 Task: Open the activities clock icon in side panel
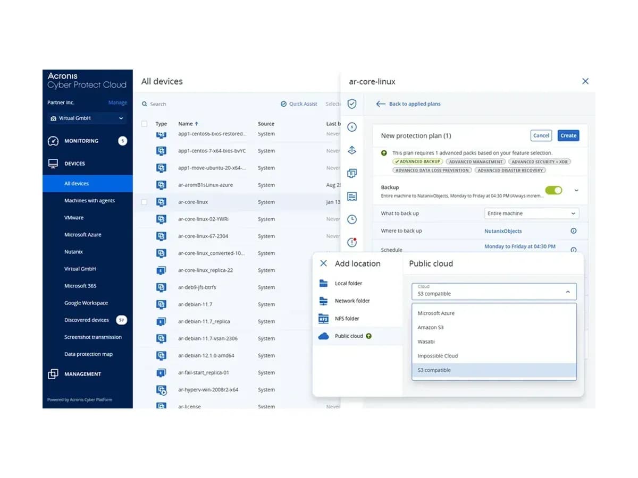pyautogui.click(x=351, y=219)
